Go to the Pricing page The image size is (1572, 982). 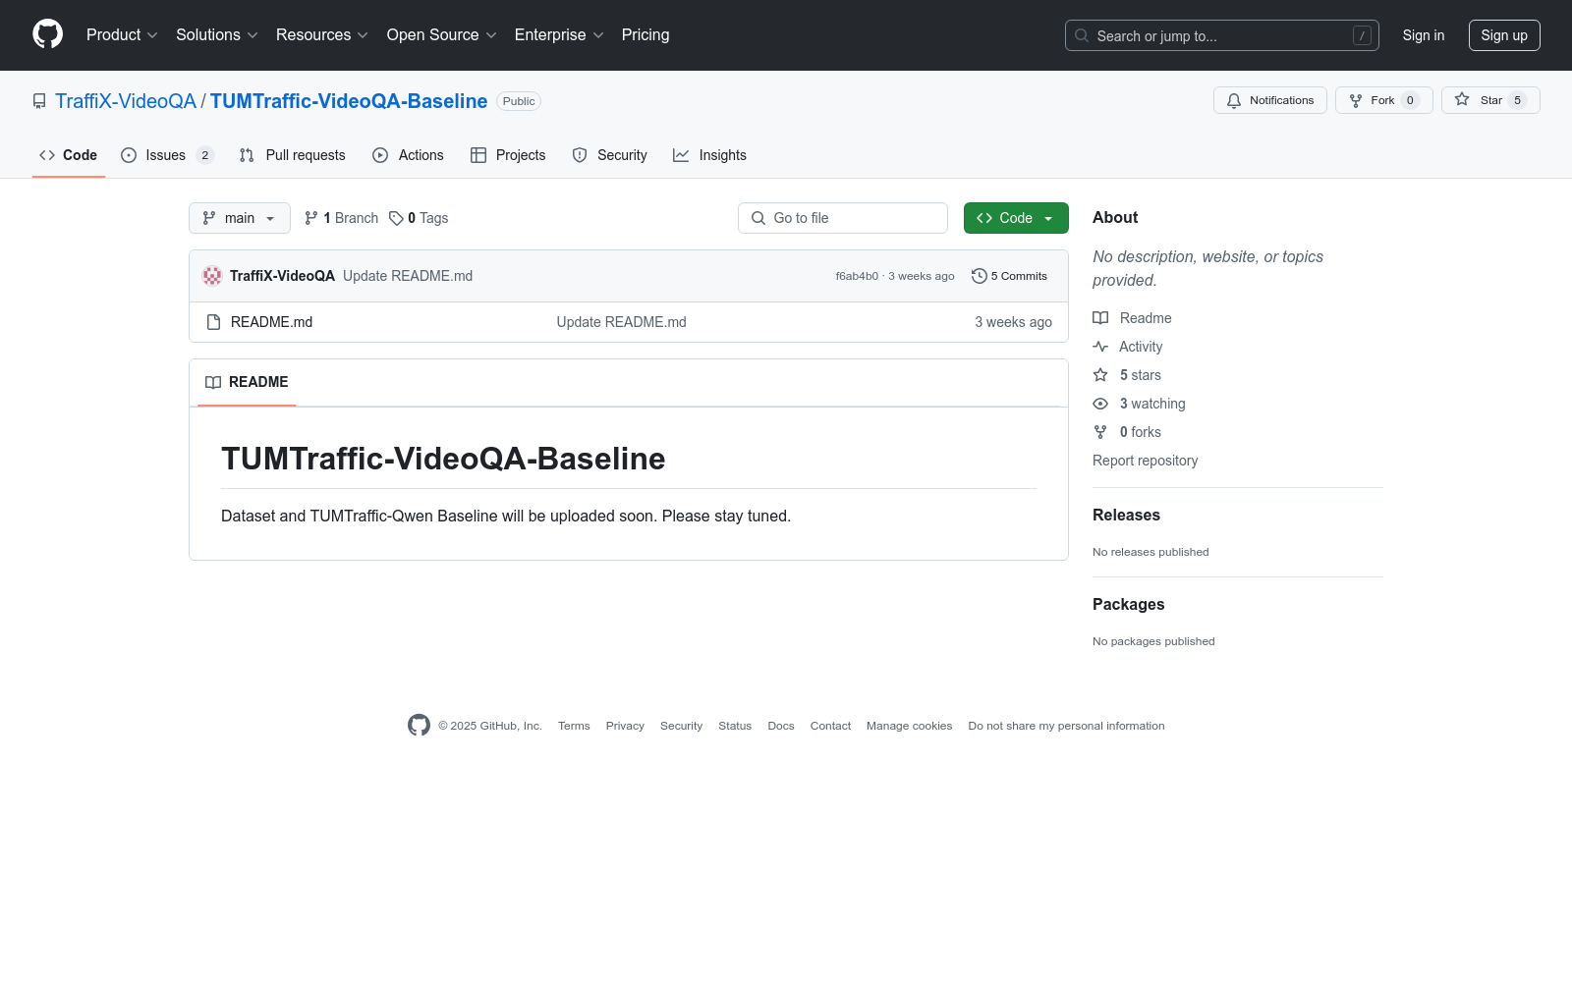tap(646, 35)
